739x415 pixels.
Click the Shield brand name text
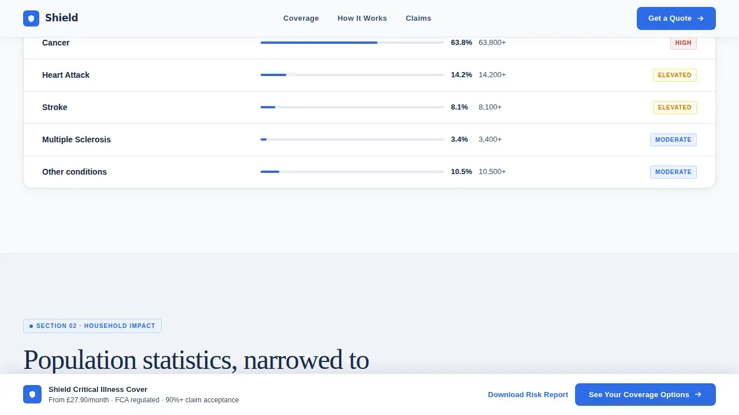pyautogui.click(x=61, y=18)
